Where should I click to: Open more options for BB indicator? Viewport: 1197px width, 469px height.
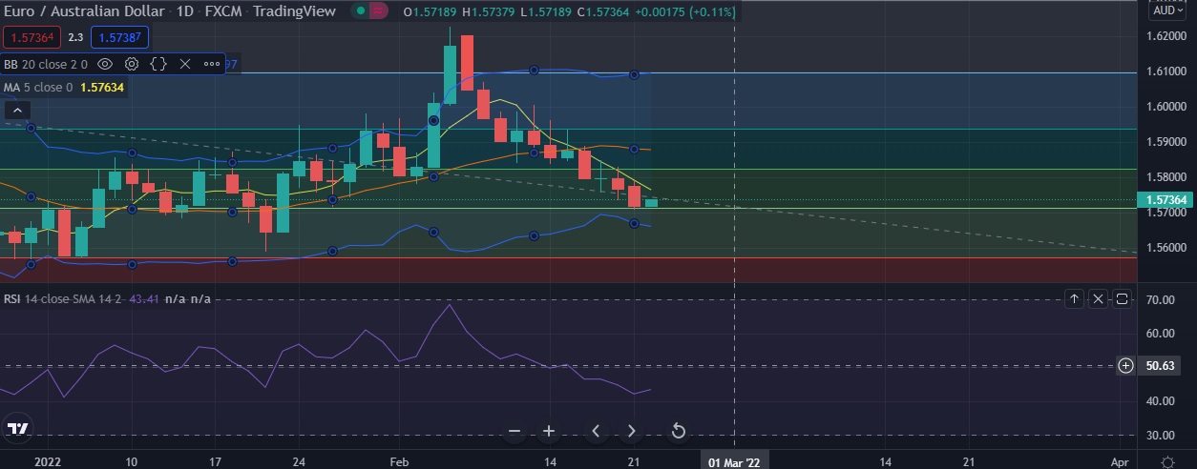(212, 64)
